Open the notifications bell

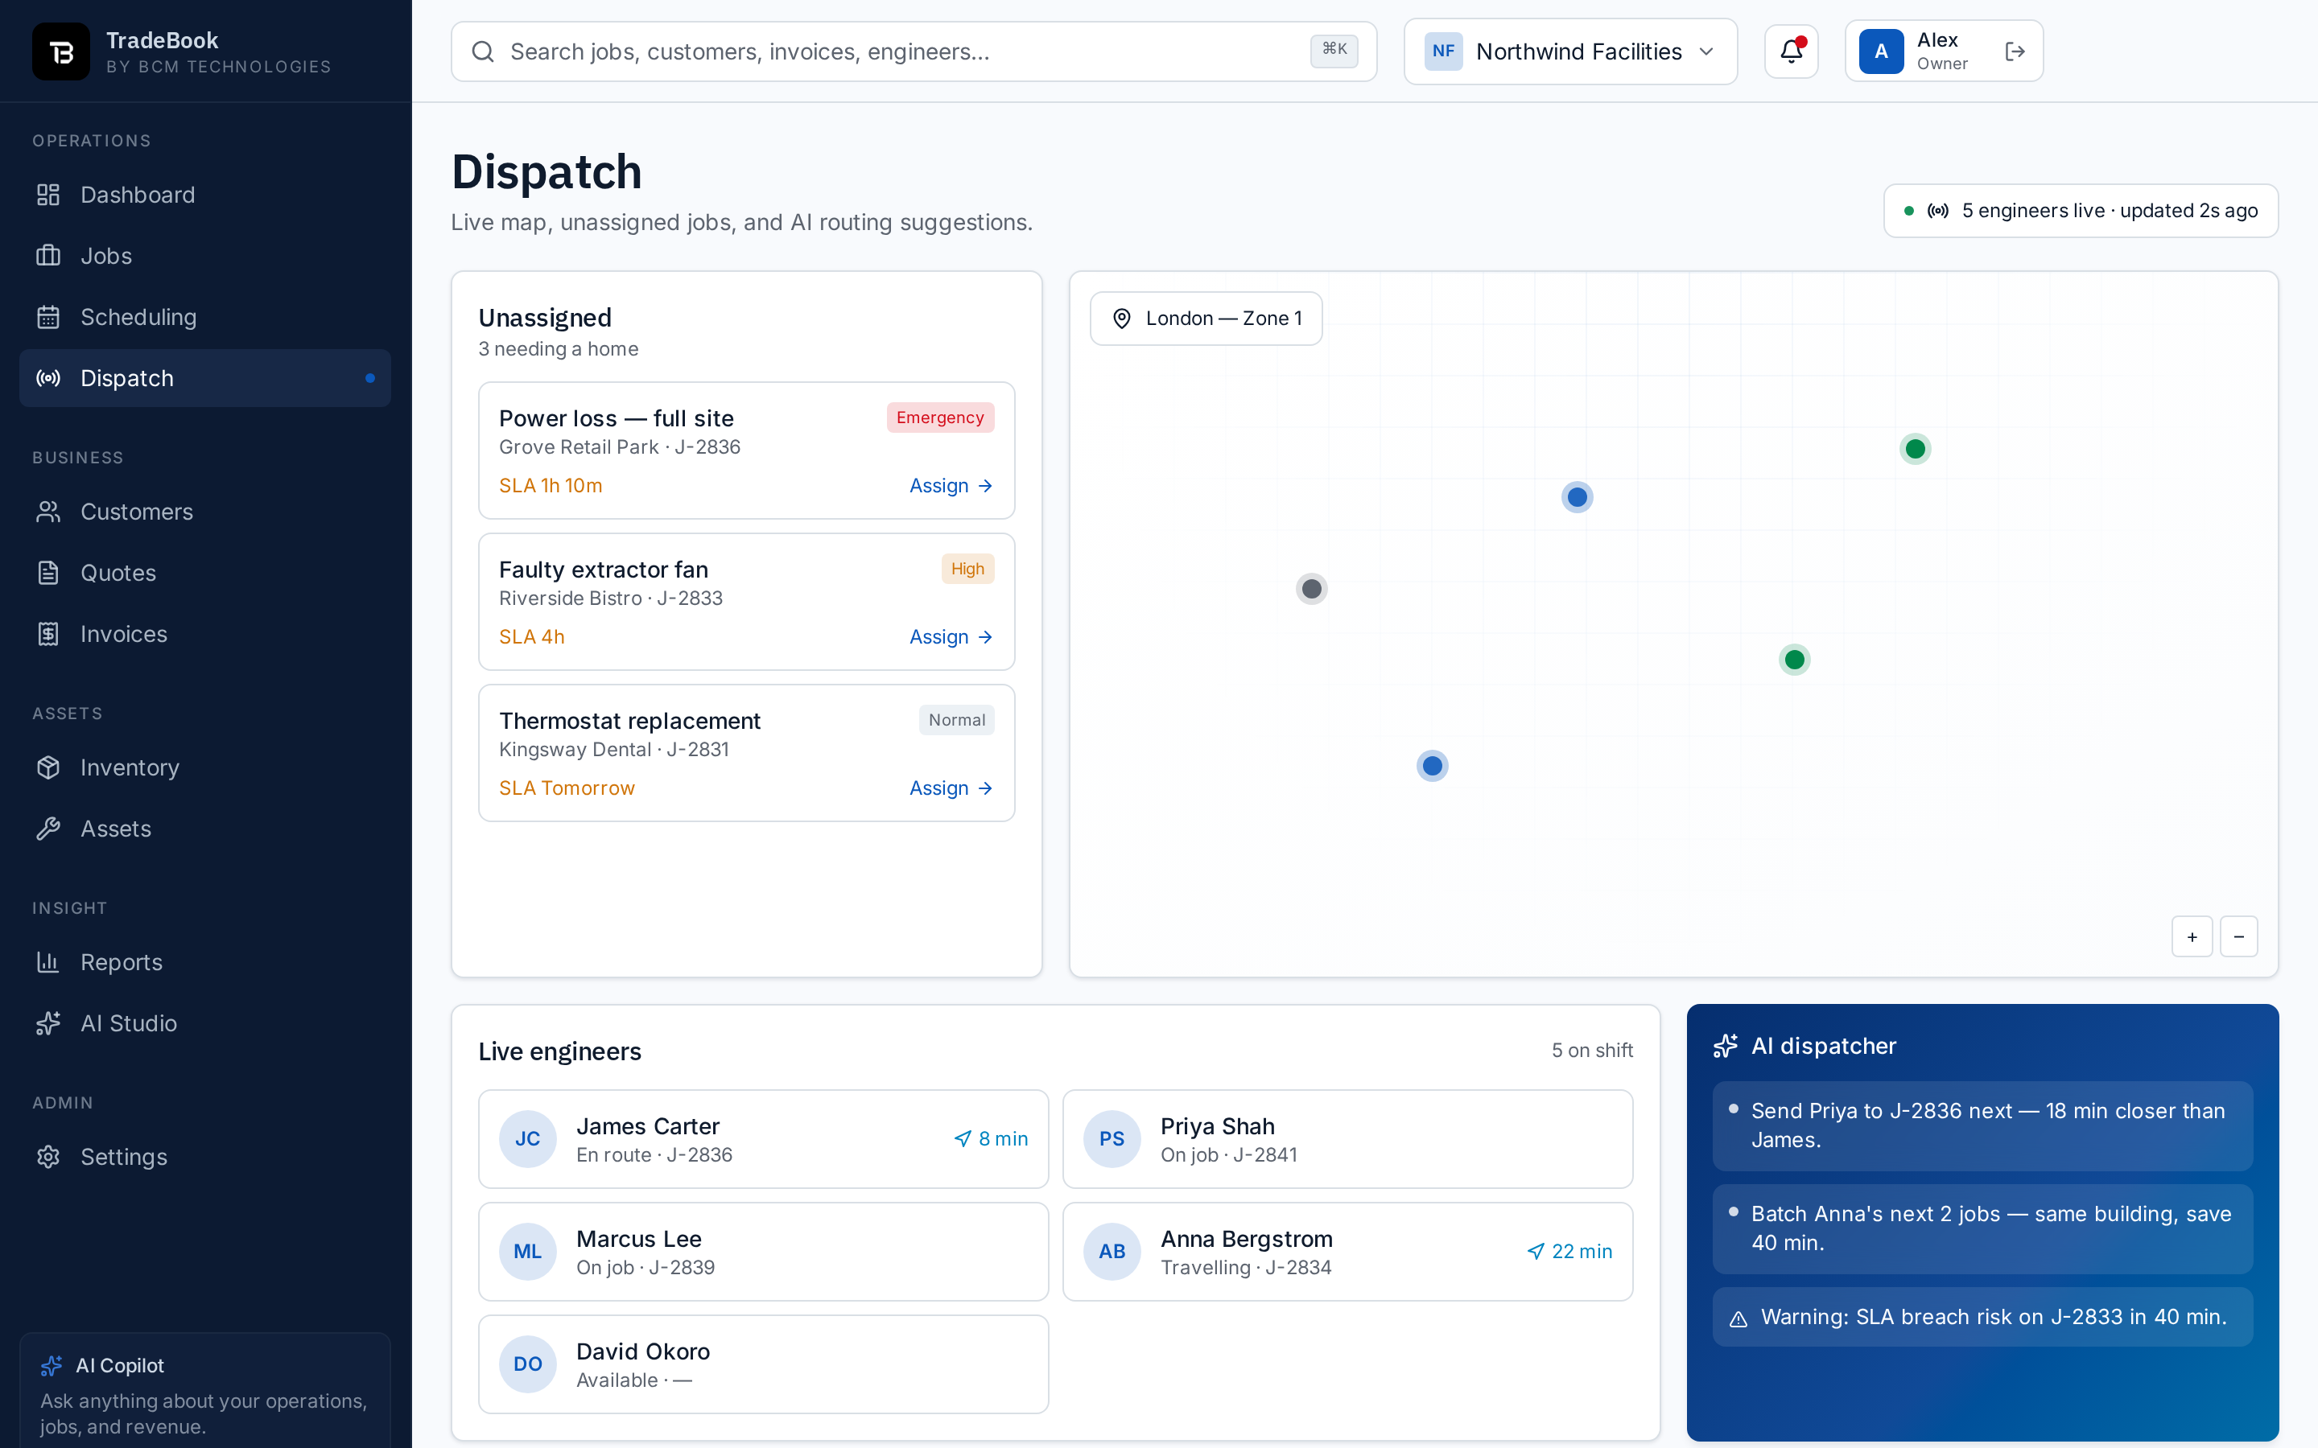[1791, 51]
